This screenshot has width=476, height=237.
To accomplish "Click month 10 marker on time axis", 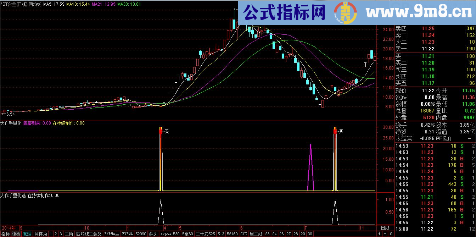I will coord(86,228).
